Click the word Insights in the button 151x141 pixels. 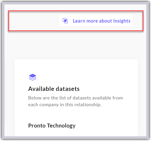122,21
